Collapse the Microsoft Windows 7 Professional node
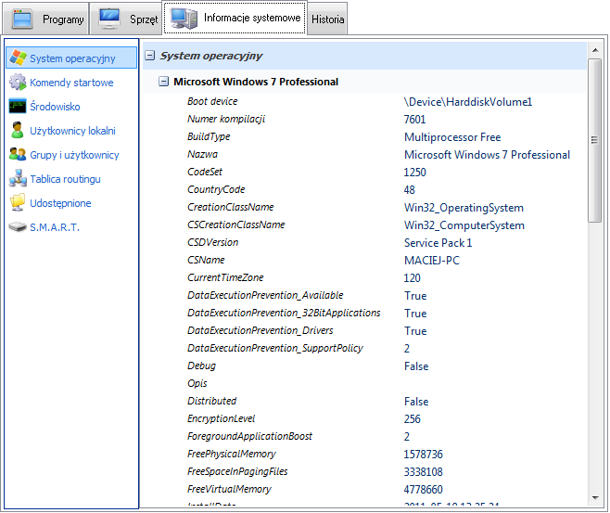The height and width of the screenshot is (513, 610). coord(163,82)
